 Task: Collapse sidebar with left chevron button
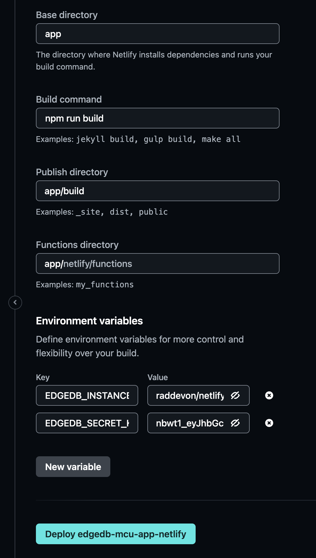click(x=15, y=303)
